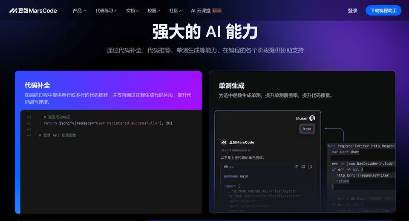Screen dimensions: 409x221
Task: Click the 豆包MarsCode logo in navbar
Action: click(33, 11)
